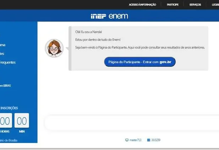Click 'Estou por dentro de tudo do Enem!' text
Screen dimensions: 219x150
pyautogui.click(x=98, y=39)
